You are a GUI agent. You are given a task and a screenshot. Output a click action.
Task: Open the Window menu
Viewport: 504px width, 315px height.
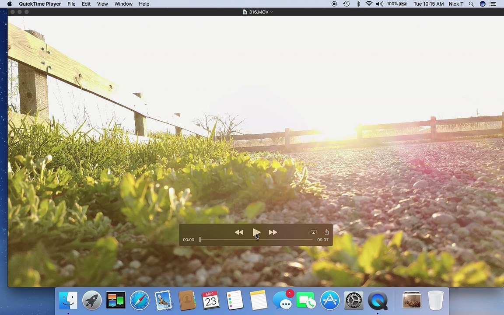(x=123, y=4)
